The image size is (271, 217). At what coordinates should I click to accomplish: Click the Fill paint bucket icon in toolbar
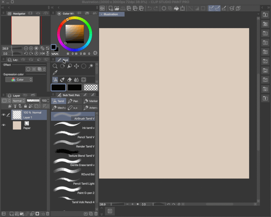(x=176, y=8)
